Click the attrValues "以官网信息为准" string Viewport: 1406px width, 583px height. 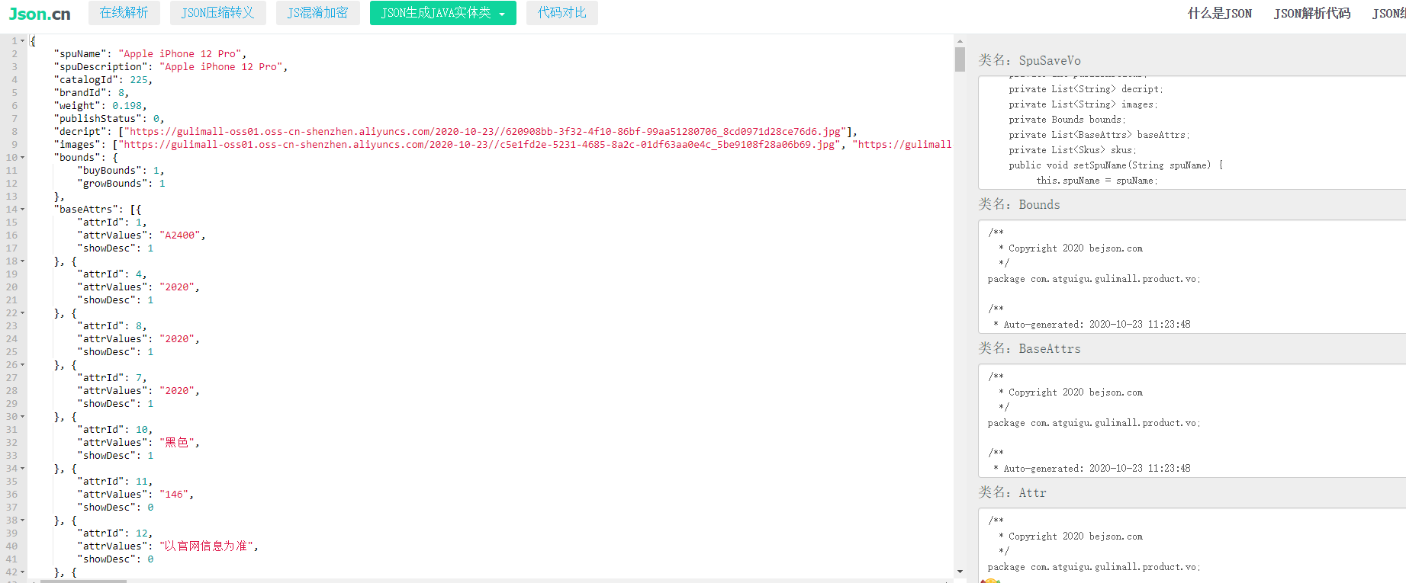(x=206, y=546)
